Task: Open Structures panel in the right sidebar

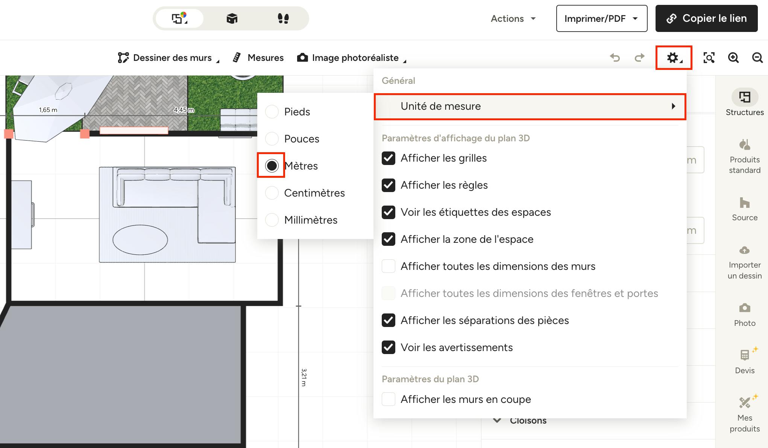Action: (x=744, y=102)
